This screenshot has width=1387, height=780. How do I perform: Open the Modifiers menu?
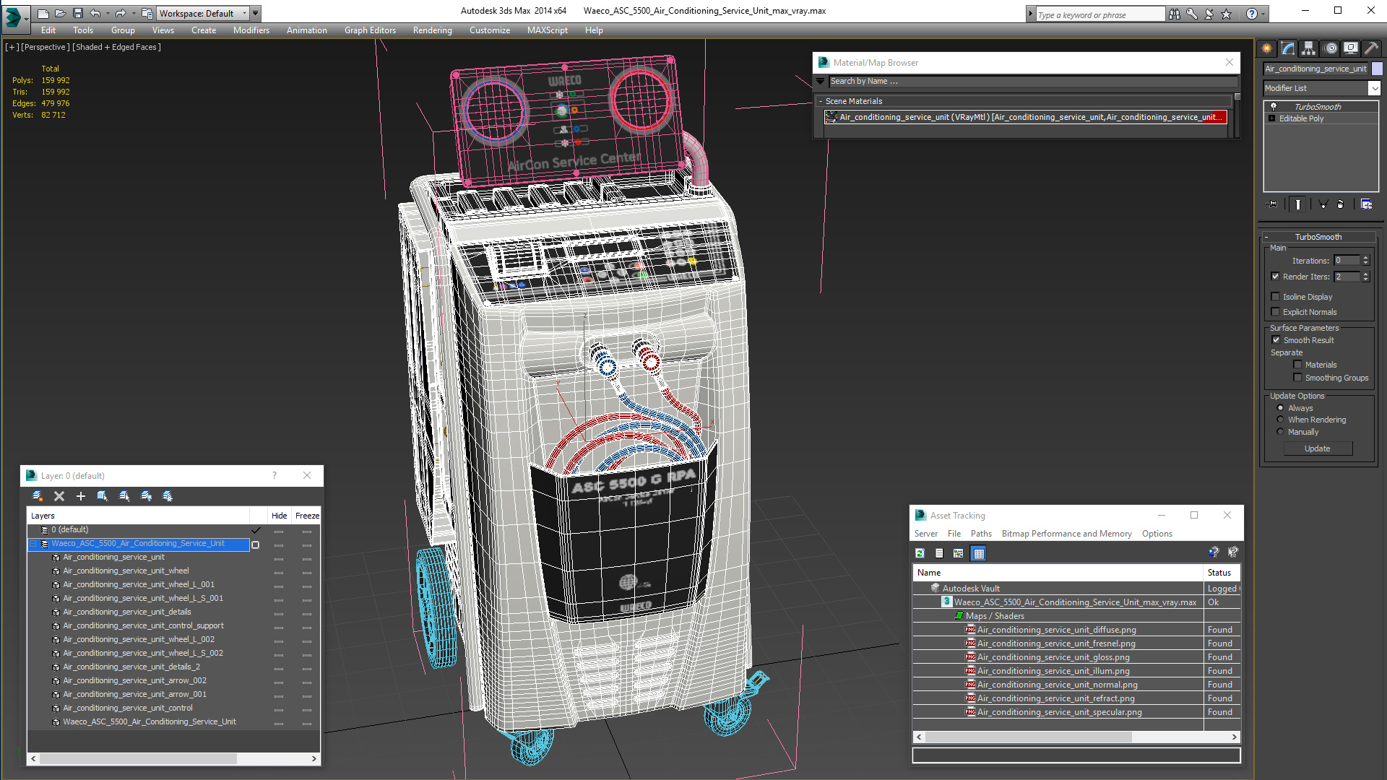click(251, 30)
